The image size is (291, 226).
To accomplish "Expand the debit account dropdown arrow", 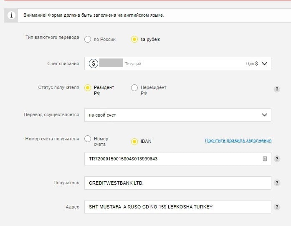I will [x=264, y=63].
